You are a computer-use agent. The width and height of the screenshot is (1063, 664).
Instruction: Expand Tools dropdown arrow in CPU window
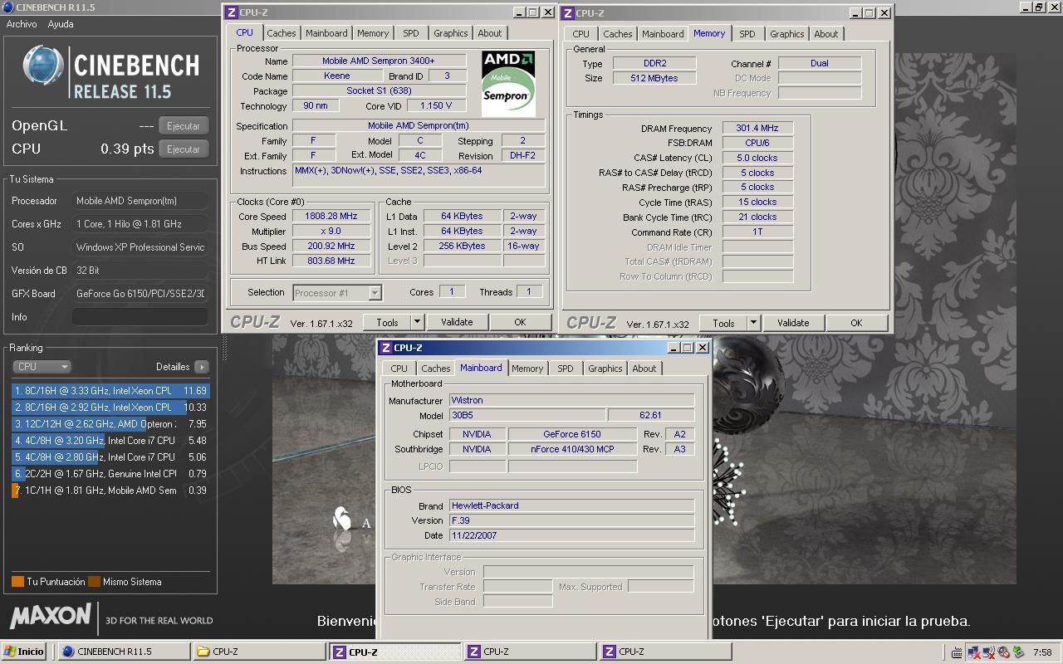point(417,322)
